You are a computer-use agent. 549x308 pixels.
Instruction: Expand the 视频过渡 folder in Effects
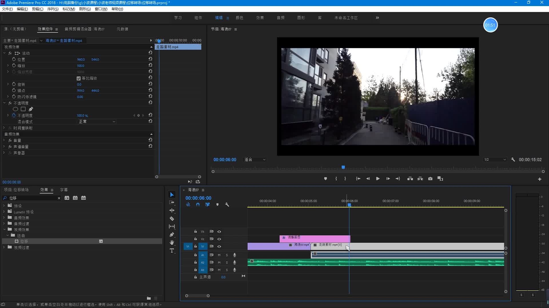pos(4,248)
